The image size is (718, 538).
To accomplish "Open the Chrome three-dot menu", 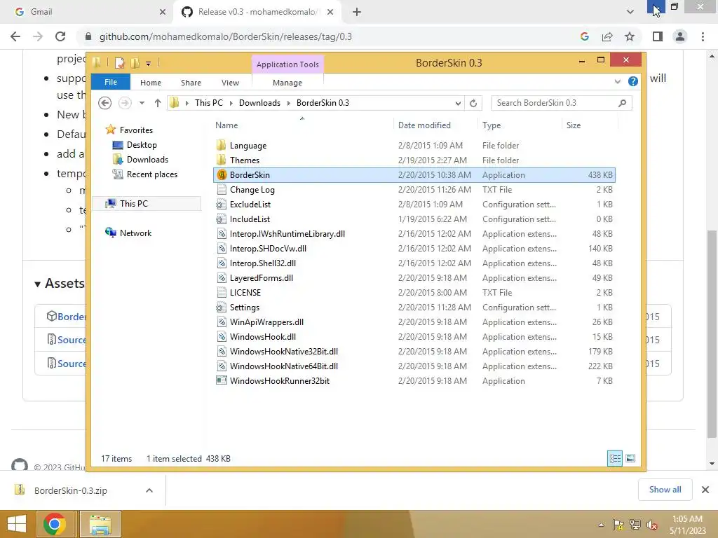I will click(x=703, y=36).
